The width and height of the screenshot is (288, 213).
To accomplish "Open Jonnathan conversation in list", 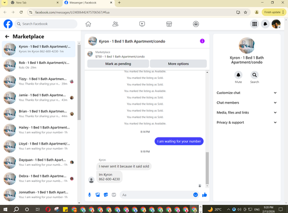I will tap(39, 195).
